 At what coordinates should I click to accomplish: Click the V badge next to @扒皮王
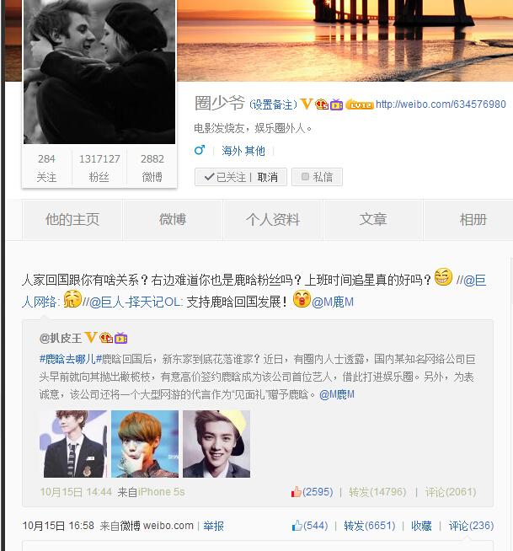pos(91,337)
